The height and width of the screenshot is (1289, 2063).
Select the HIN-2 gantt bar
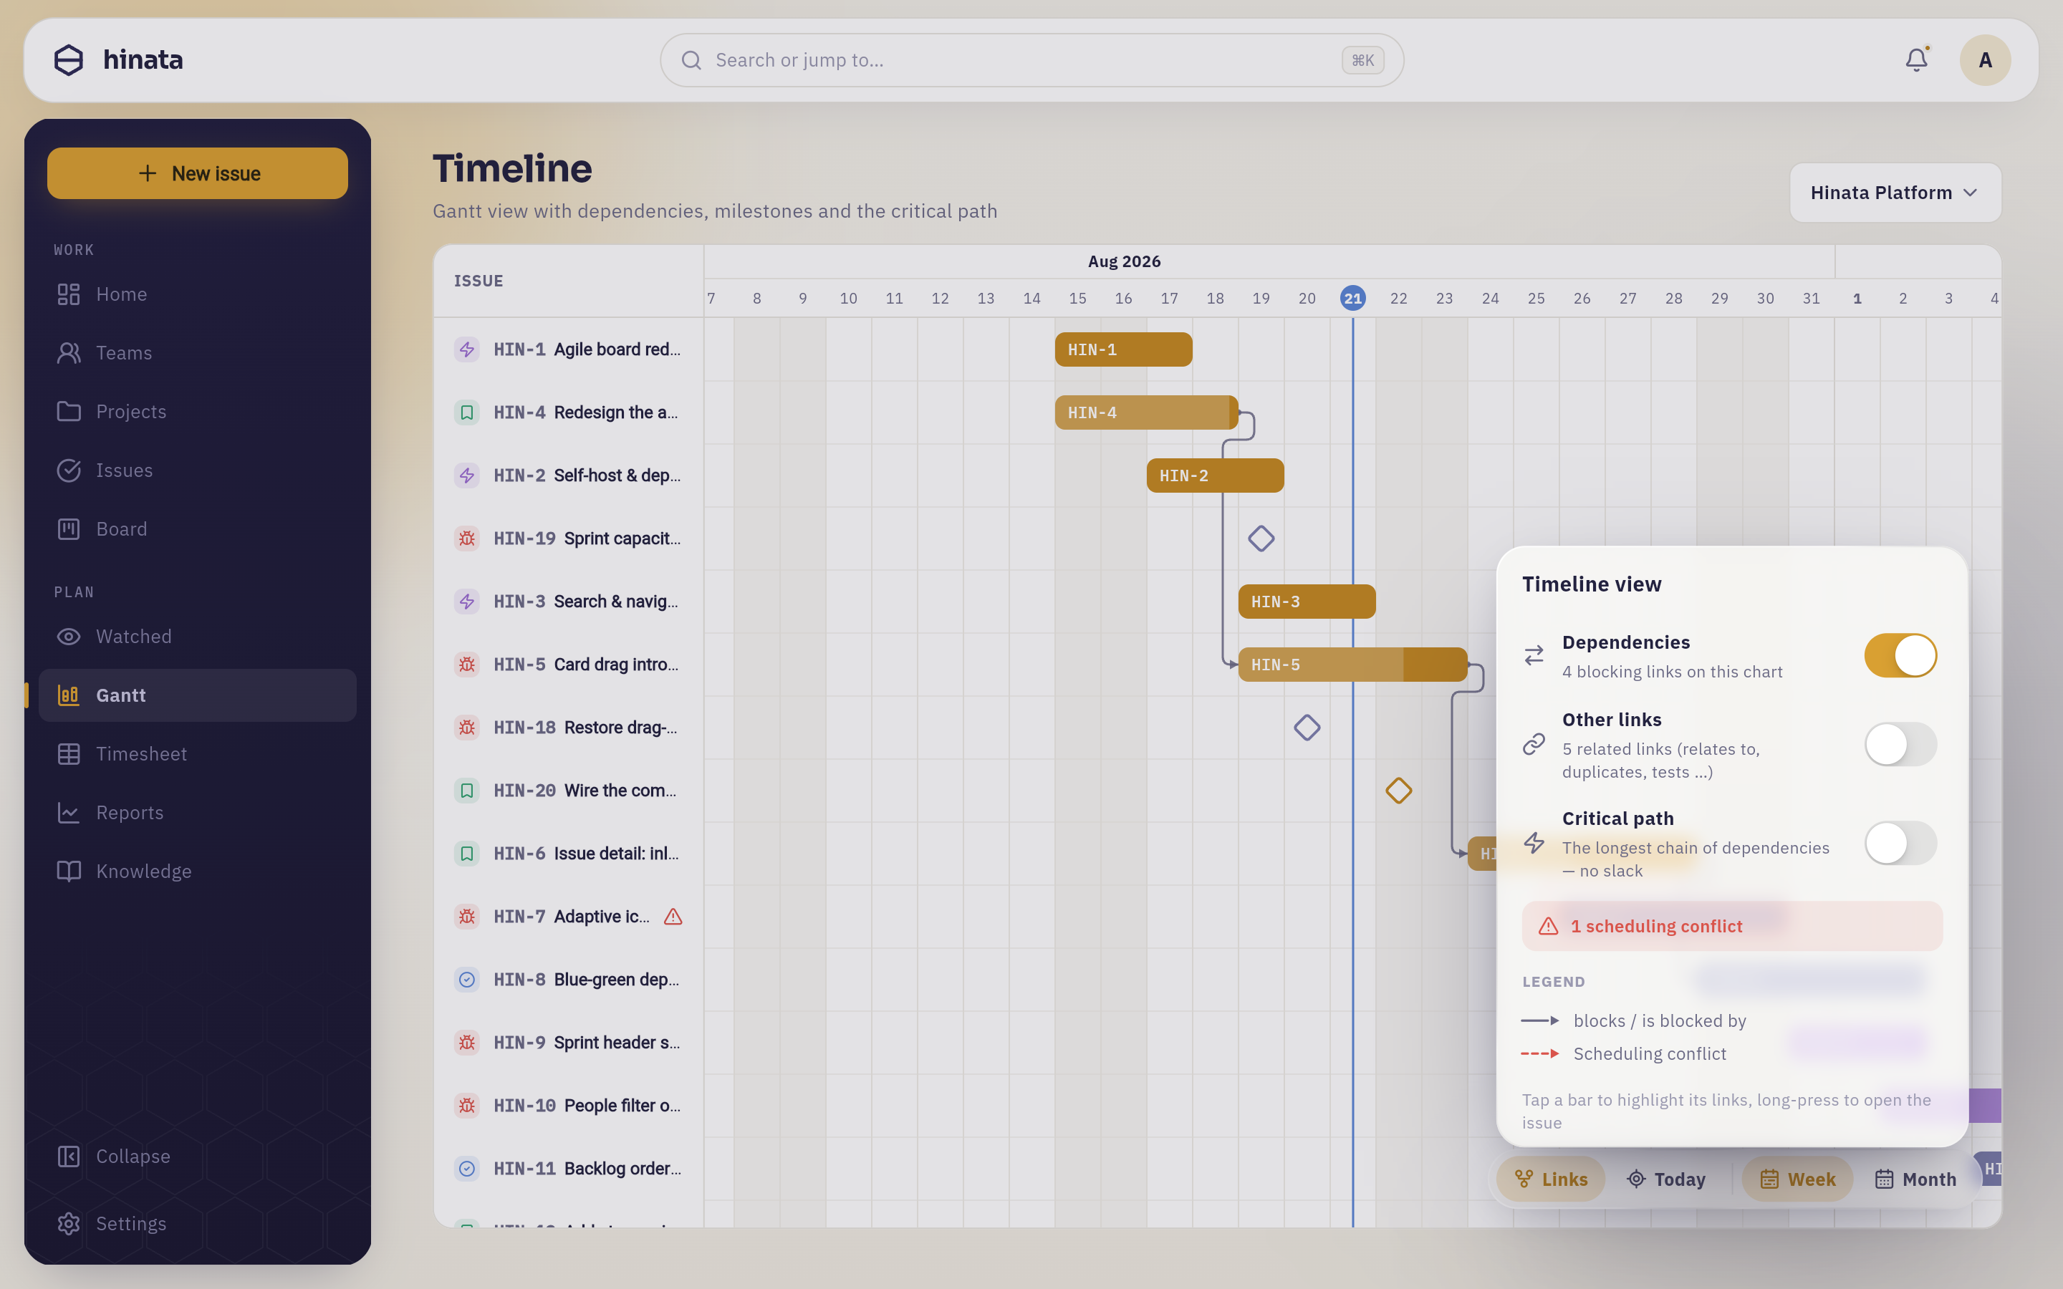[x=1215, y=475]
